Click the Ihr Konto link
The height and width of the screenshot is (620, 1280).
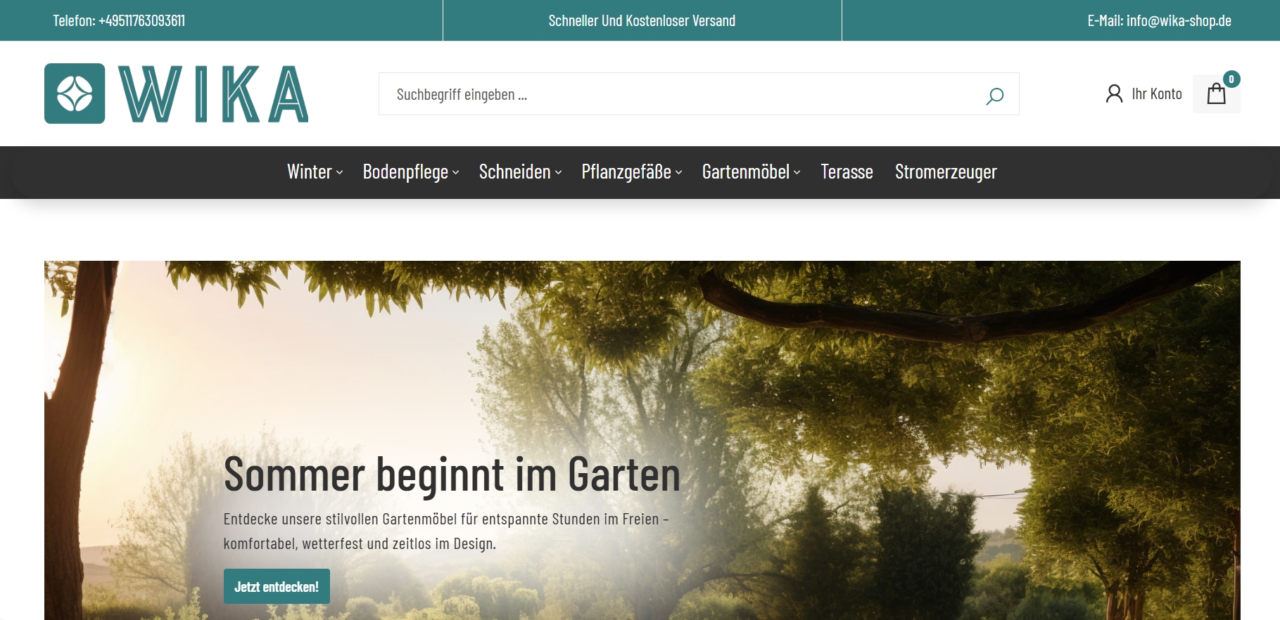[1156, 94]
